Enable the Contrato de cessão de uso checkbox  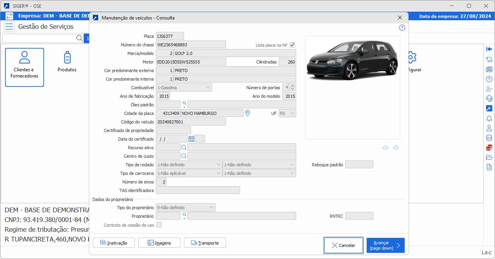(159, 225)
